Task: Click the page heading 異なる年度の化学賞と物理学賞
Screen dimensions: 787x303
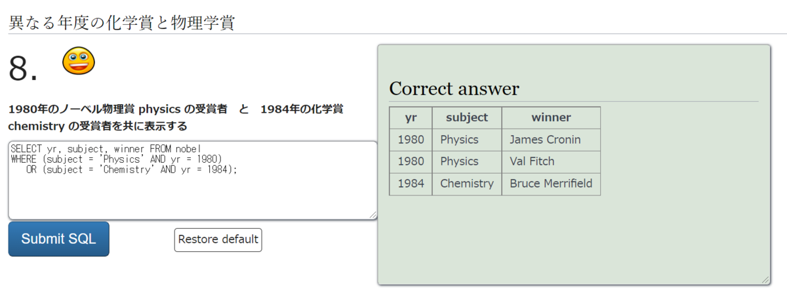Action: pos(121,22)
